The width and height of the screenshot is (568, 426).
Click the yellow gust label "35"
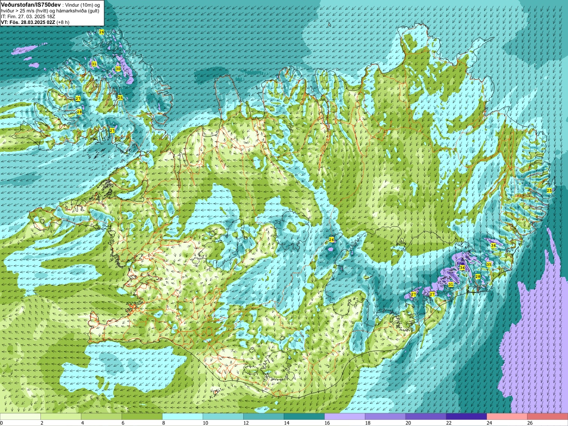pos(489,264)
